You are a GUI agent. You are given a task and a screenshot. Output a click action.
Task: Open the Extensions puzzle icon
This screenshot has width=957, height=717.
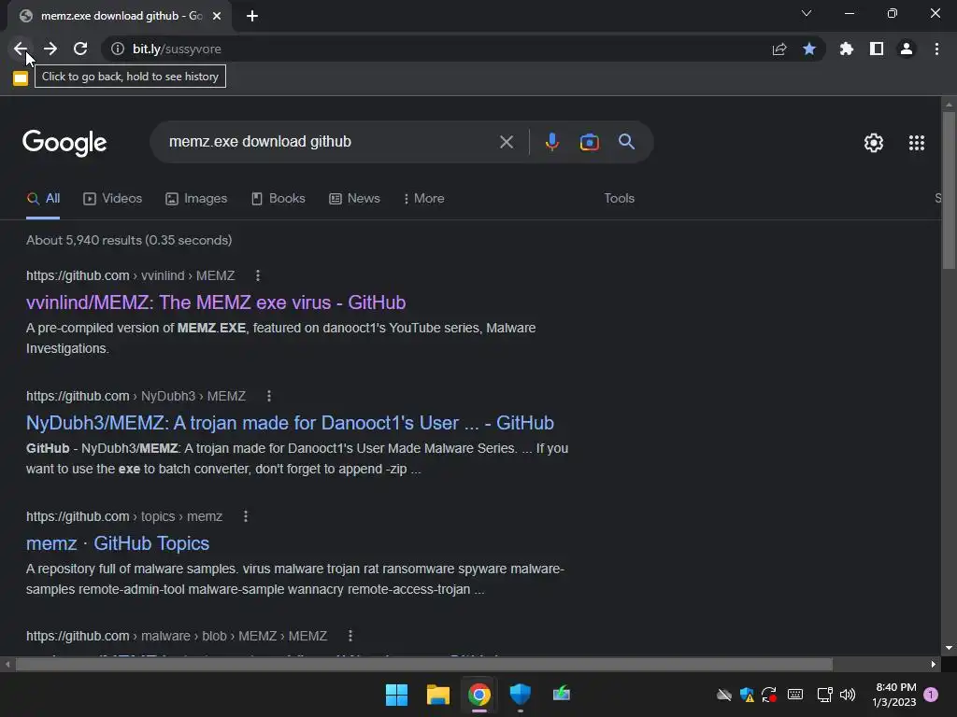click(x=846, y=49)
